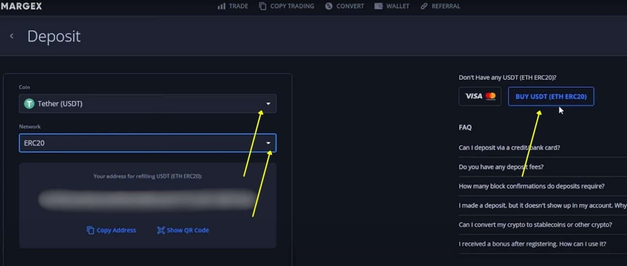
Task: Click "Don't Have any USDT (ETH ERC20)?" text
Action: 507,77
